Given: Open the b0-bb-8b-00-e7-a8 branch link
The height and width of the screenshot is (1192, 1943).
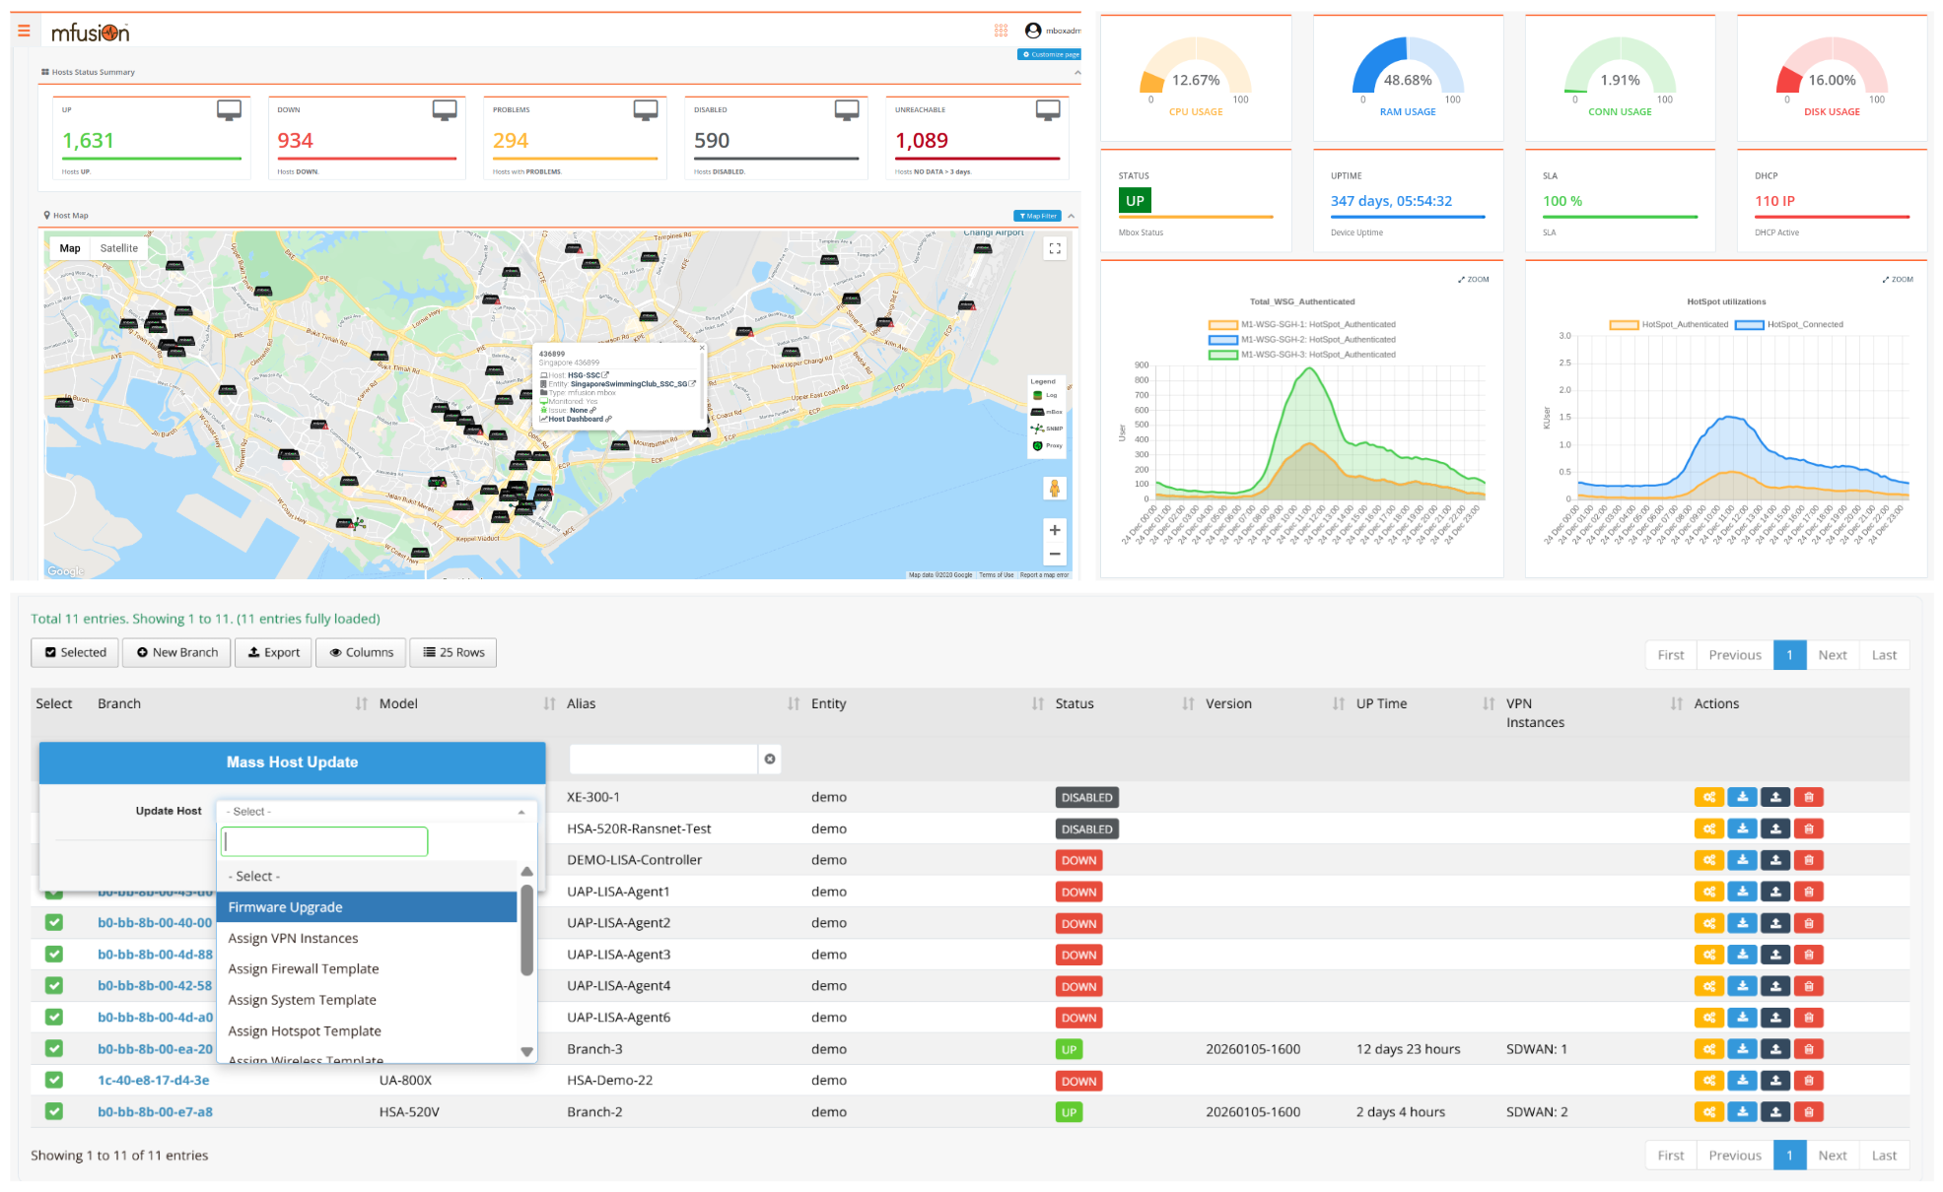Looking at the screenshot, I should [x=155, y=1112].
